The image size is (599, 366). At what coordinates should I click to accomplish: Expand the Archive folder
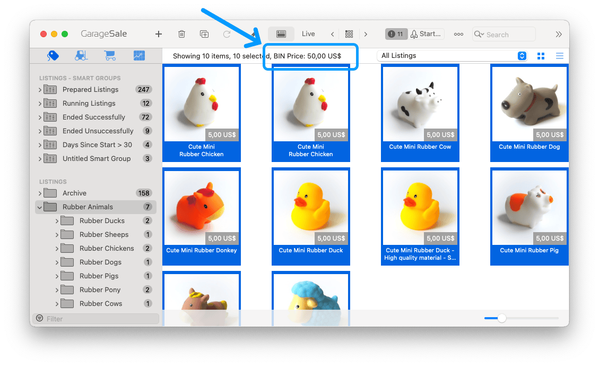pyautogui.click(x=40, y=193)
